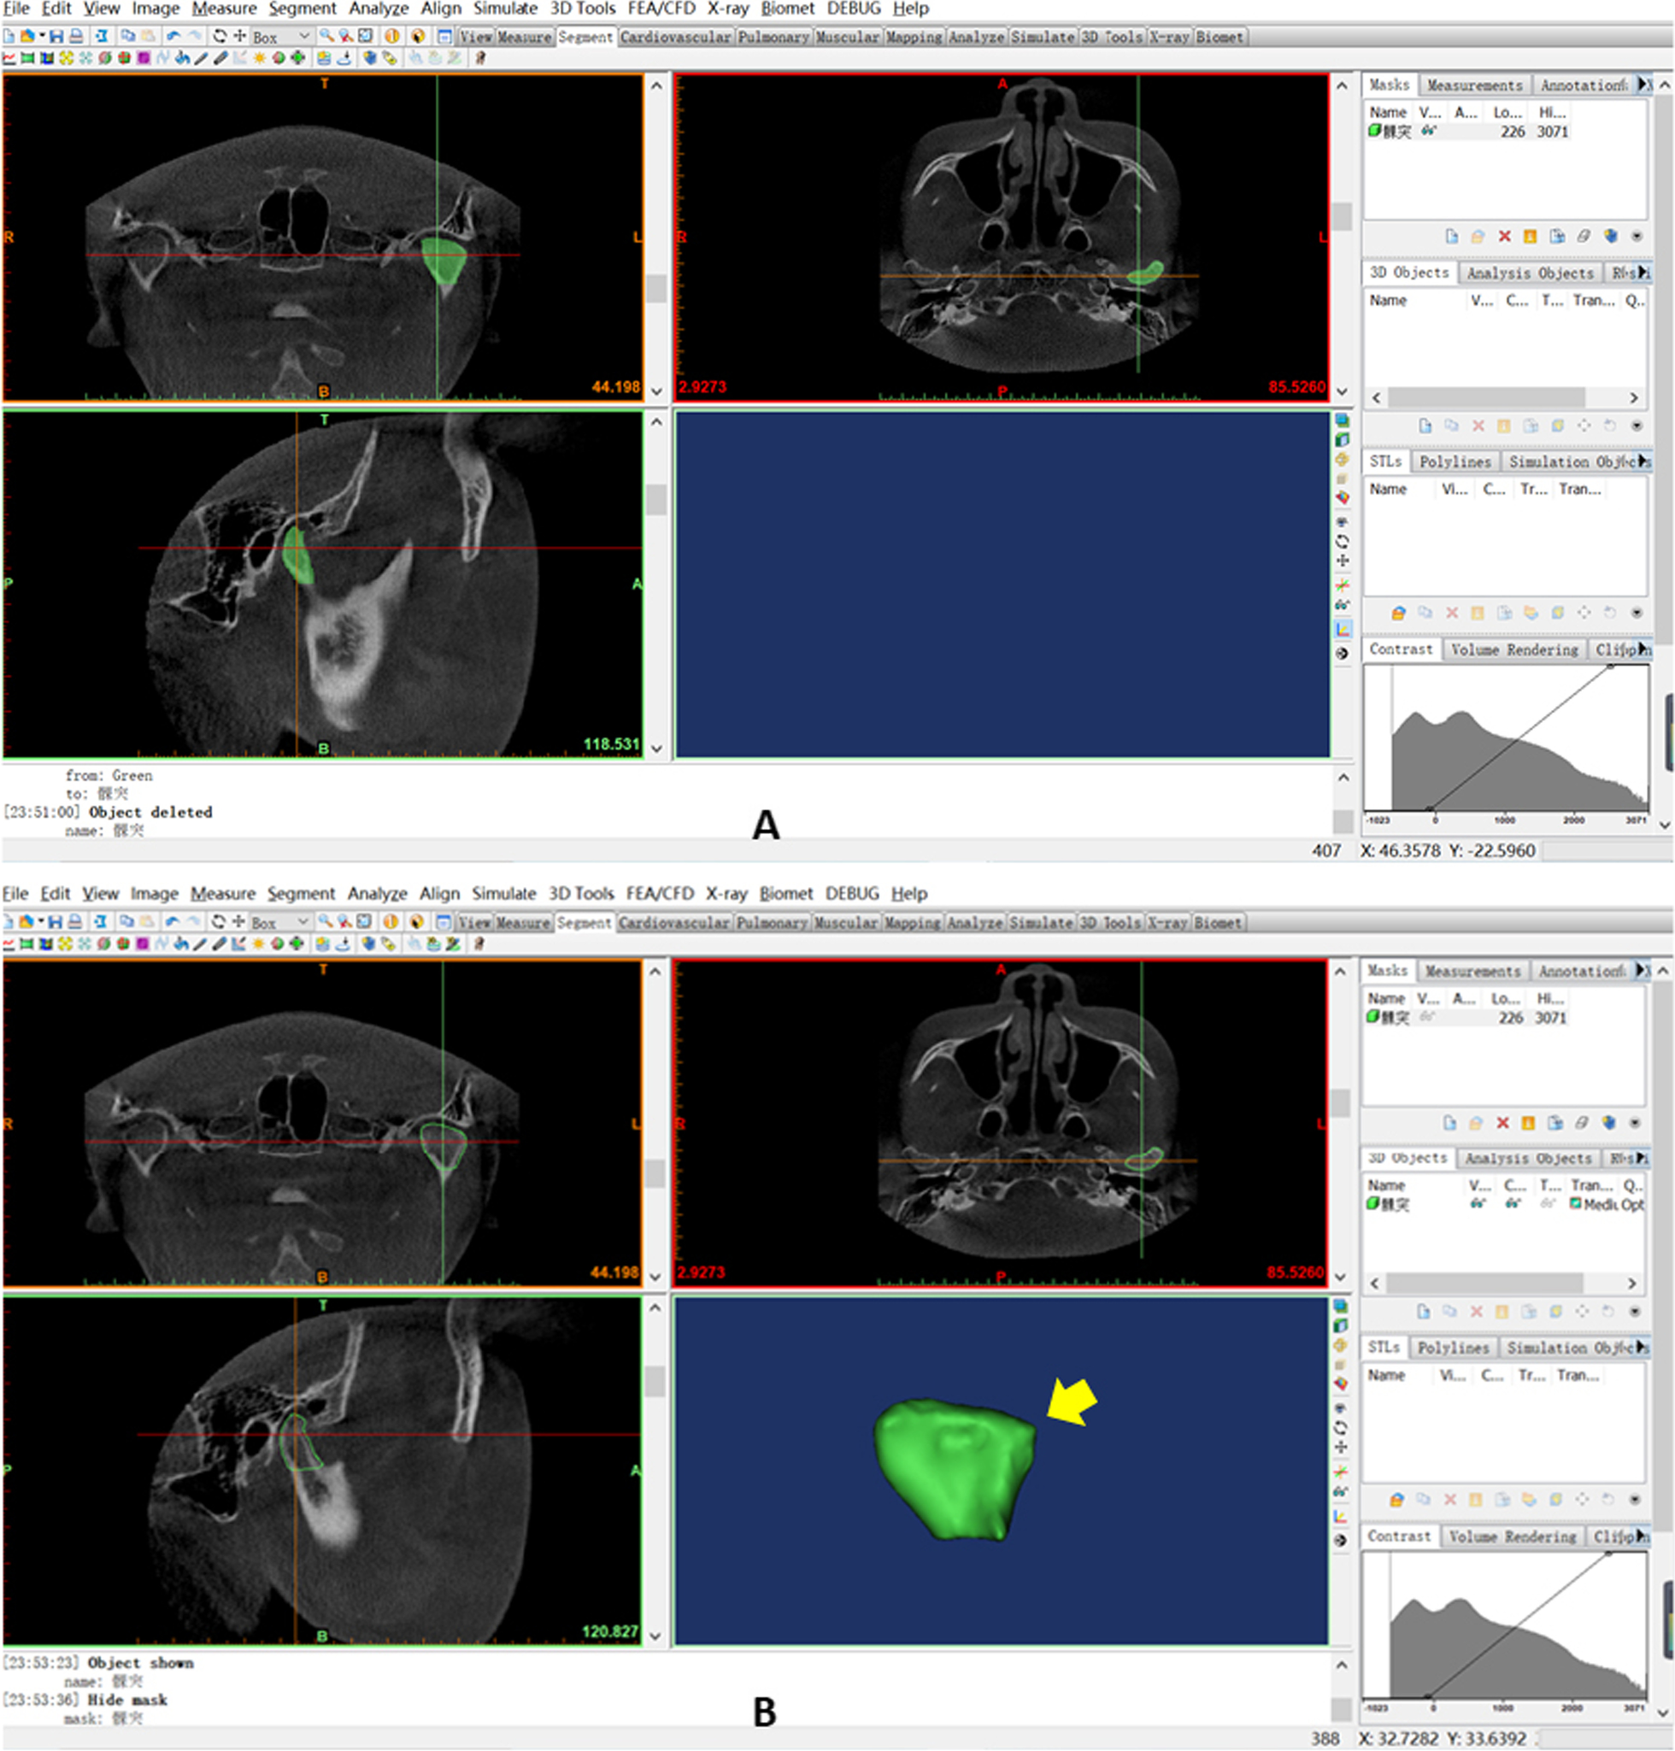Select Cardiovascular toolbar tab in top window

tap(676, 37)
